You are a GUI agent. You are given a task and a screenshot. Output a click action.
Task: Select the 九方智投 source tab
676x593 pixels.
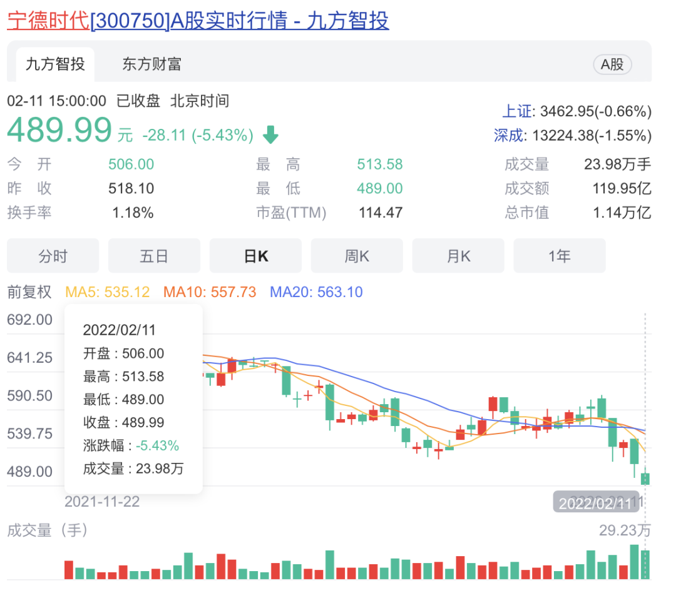55,64
